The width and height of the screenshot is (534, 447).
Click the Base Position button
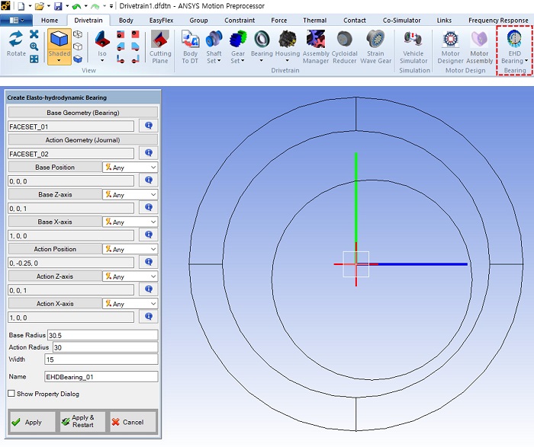point(55,168)
